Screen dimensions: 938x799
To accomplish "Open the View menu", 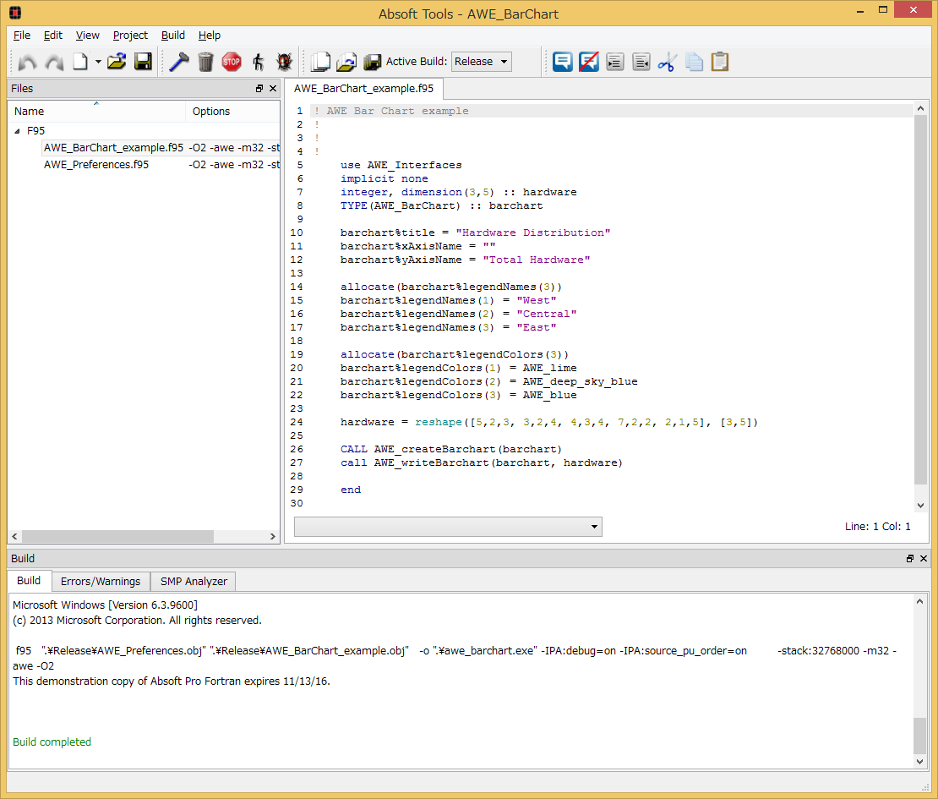I will click(x=87, y=36).
